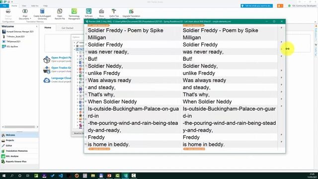The width and height of the screenshot is (318, 179).
Task: Click 'When Soldier Neddy' in right column
Action: point(207,101)
